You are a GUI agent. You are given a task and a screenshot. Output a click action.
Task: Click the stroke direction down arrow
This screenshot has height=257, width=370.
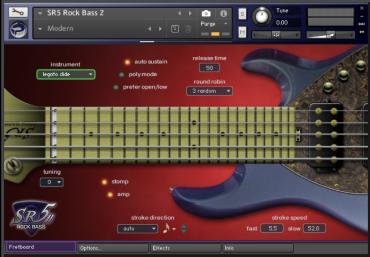click(184, 231)
